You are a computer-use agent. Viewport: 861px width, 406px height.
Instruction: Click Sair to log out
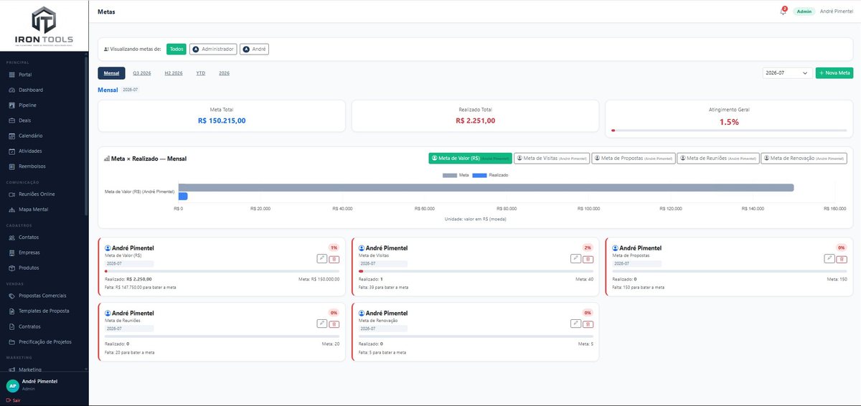point(13,400)
